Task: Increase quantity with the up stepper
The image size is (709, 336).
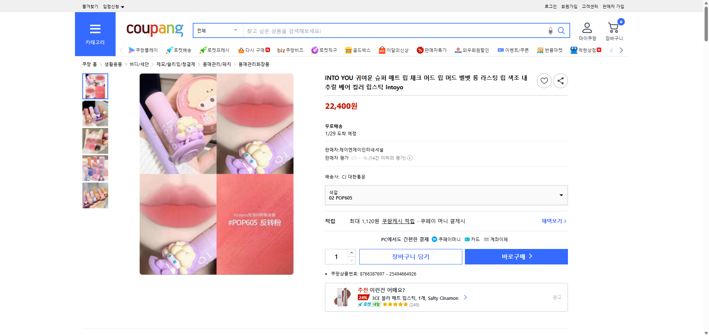Action: (351, 252)
